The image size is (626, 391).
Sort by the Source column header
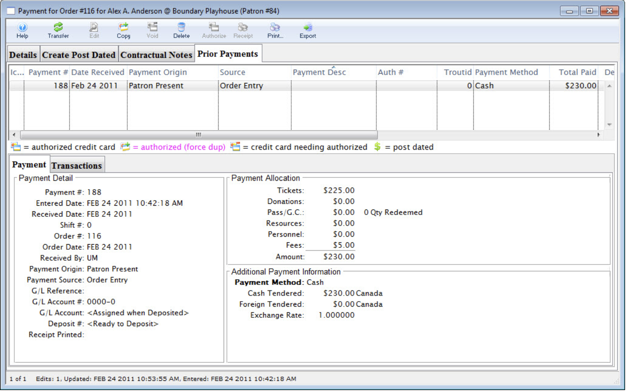pos(255,72)
